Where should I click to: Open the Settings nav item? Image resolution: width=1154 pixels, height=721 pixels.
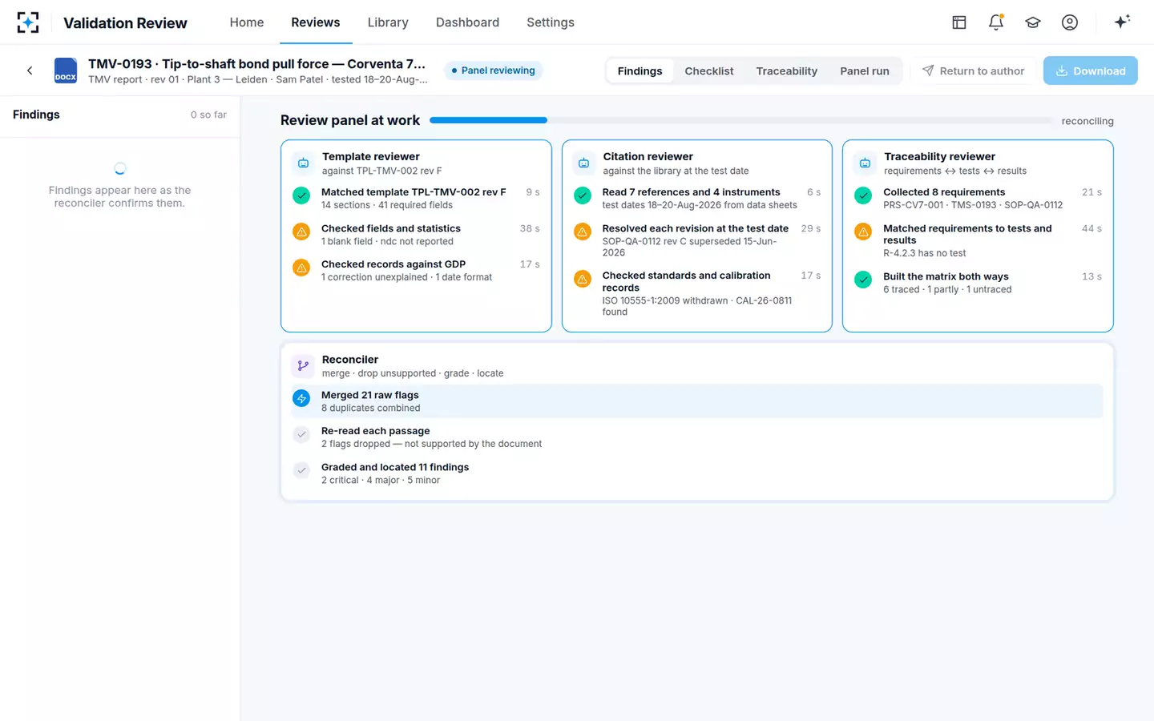551,22
